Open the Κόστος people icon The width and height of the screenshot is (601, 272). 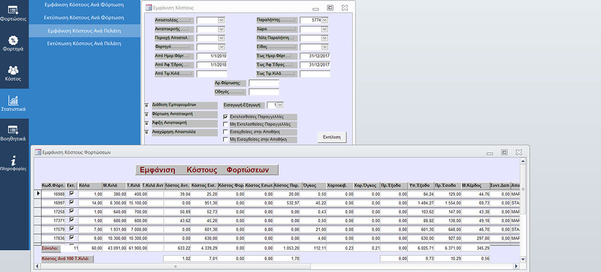13,71
